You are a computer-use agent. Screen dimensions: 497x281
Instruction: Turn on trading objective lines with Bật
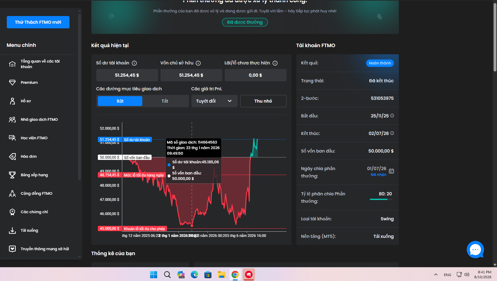(120, 101)
